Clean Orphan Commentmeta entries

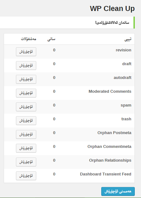point(26,148)
